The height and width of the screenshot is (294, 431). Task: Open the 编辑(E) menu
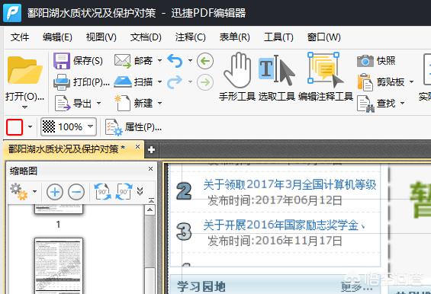[57, 37]
